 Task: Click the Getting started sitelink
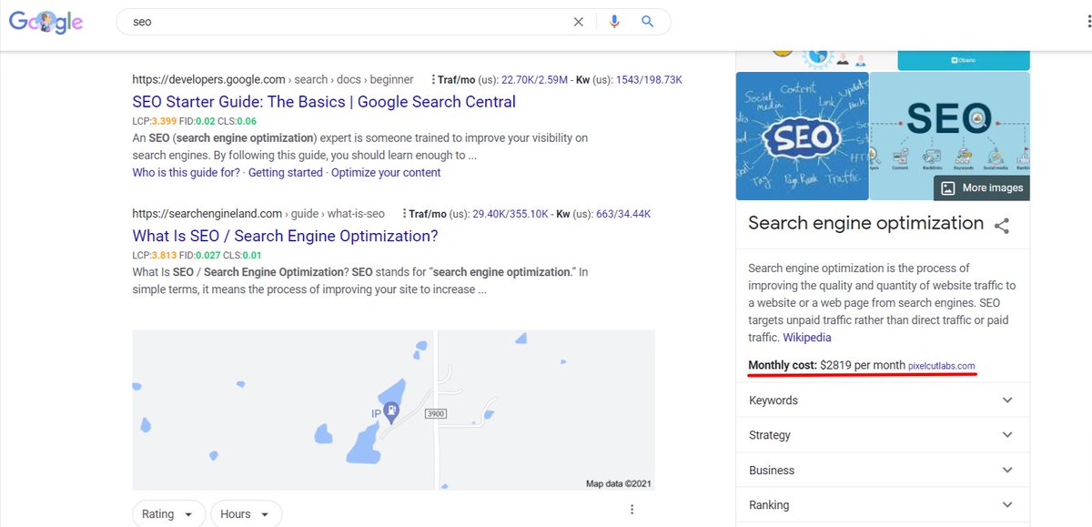[x=285, y=172]
